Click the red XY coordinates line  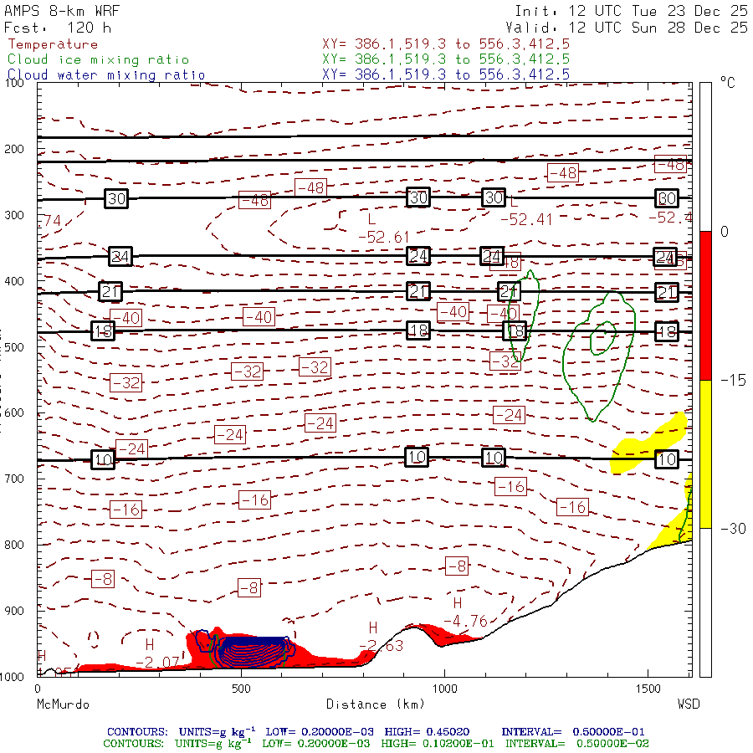tap(446, 44)
